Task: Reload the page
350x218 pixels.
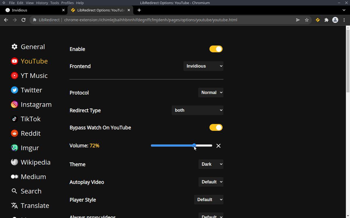Action: point(24,20)
